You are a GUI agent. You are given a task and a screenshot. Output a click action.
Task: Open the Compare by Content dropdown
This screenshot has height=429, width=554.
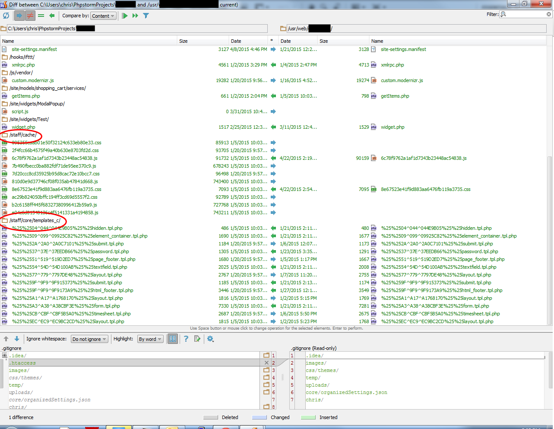(x=103, y=16)
